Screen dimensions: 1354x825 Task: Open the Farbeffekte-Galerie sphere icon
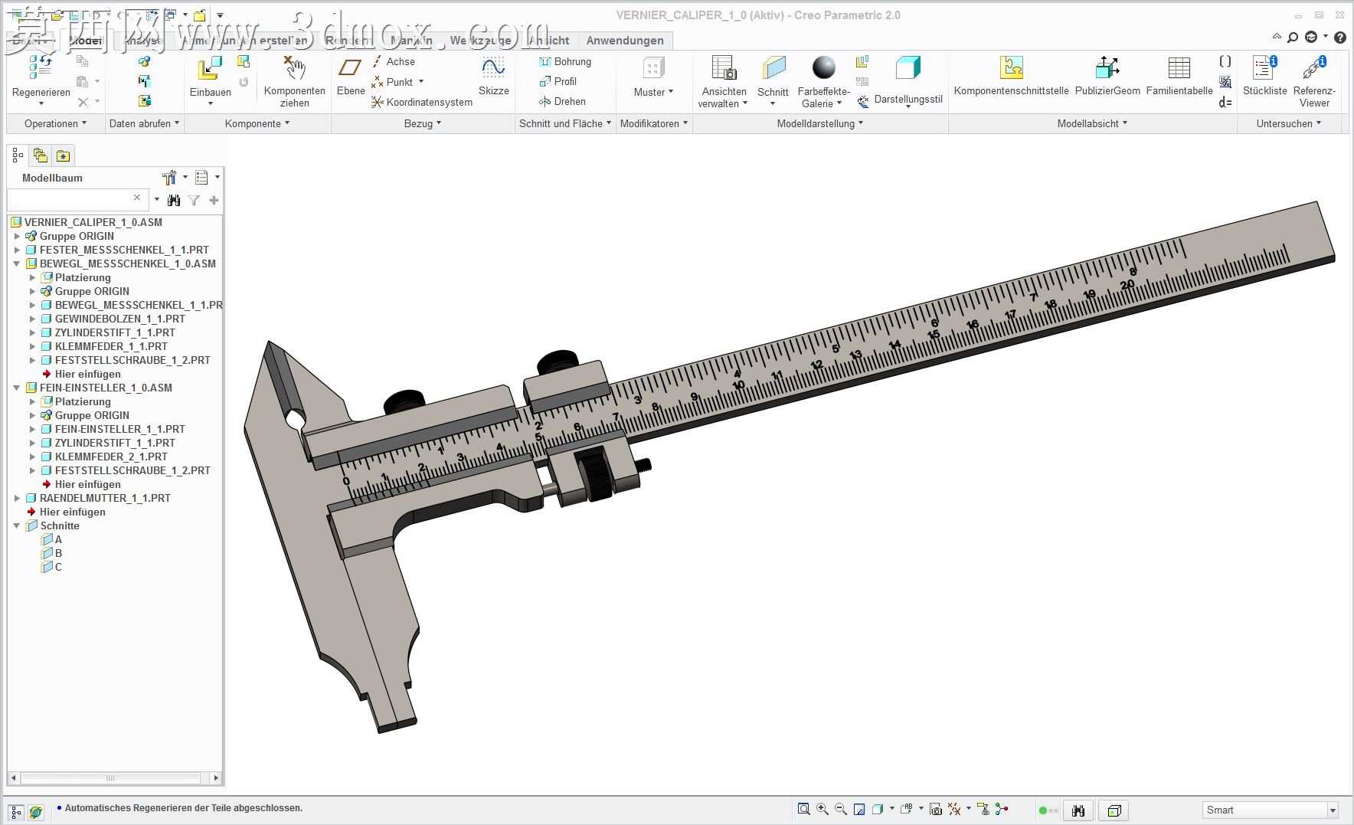point(824,67)
